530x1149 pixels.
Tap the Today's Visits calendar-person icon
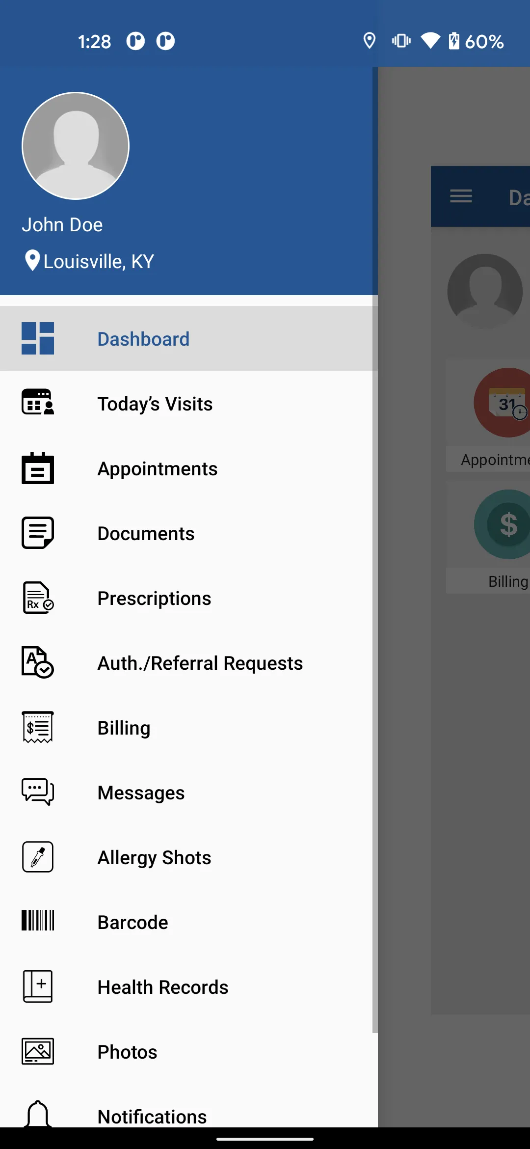38,402
